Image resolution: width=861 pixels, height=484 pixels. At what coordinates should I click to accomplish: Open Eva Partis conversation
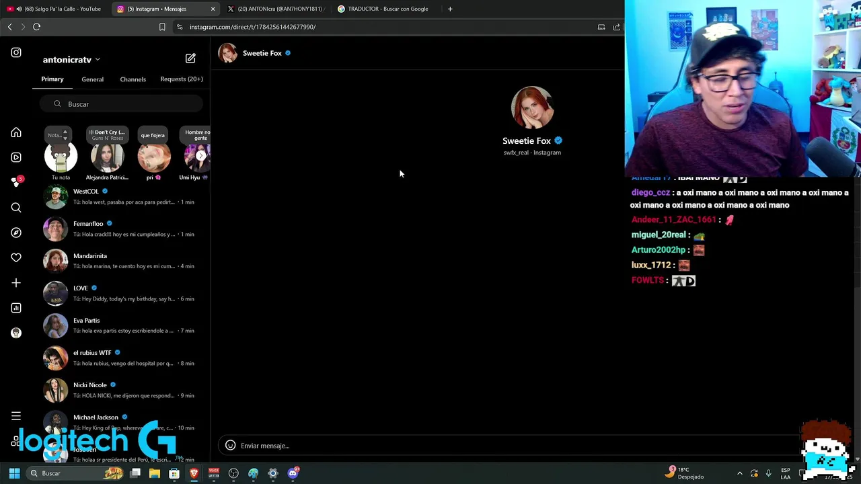tap(121, 325)
